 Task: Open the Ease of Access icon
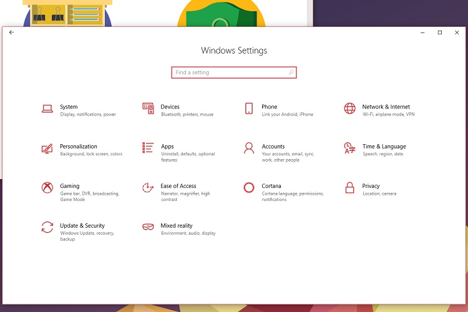pyautogui.click(x=148, y=188)
